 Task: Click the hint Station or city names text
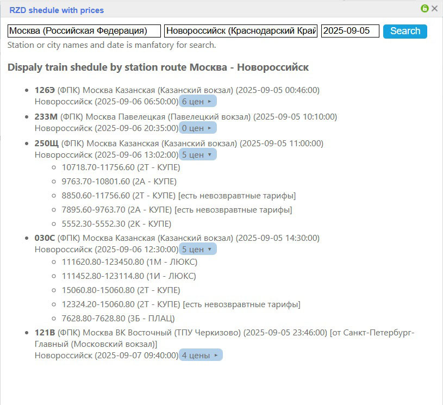111,45
